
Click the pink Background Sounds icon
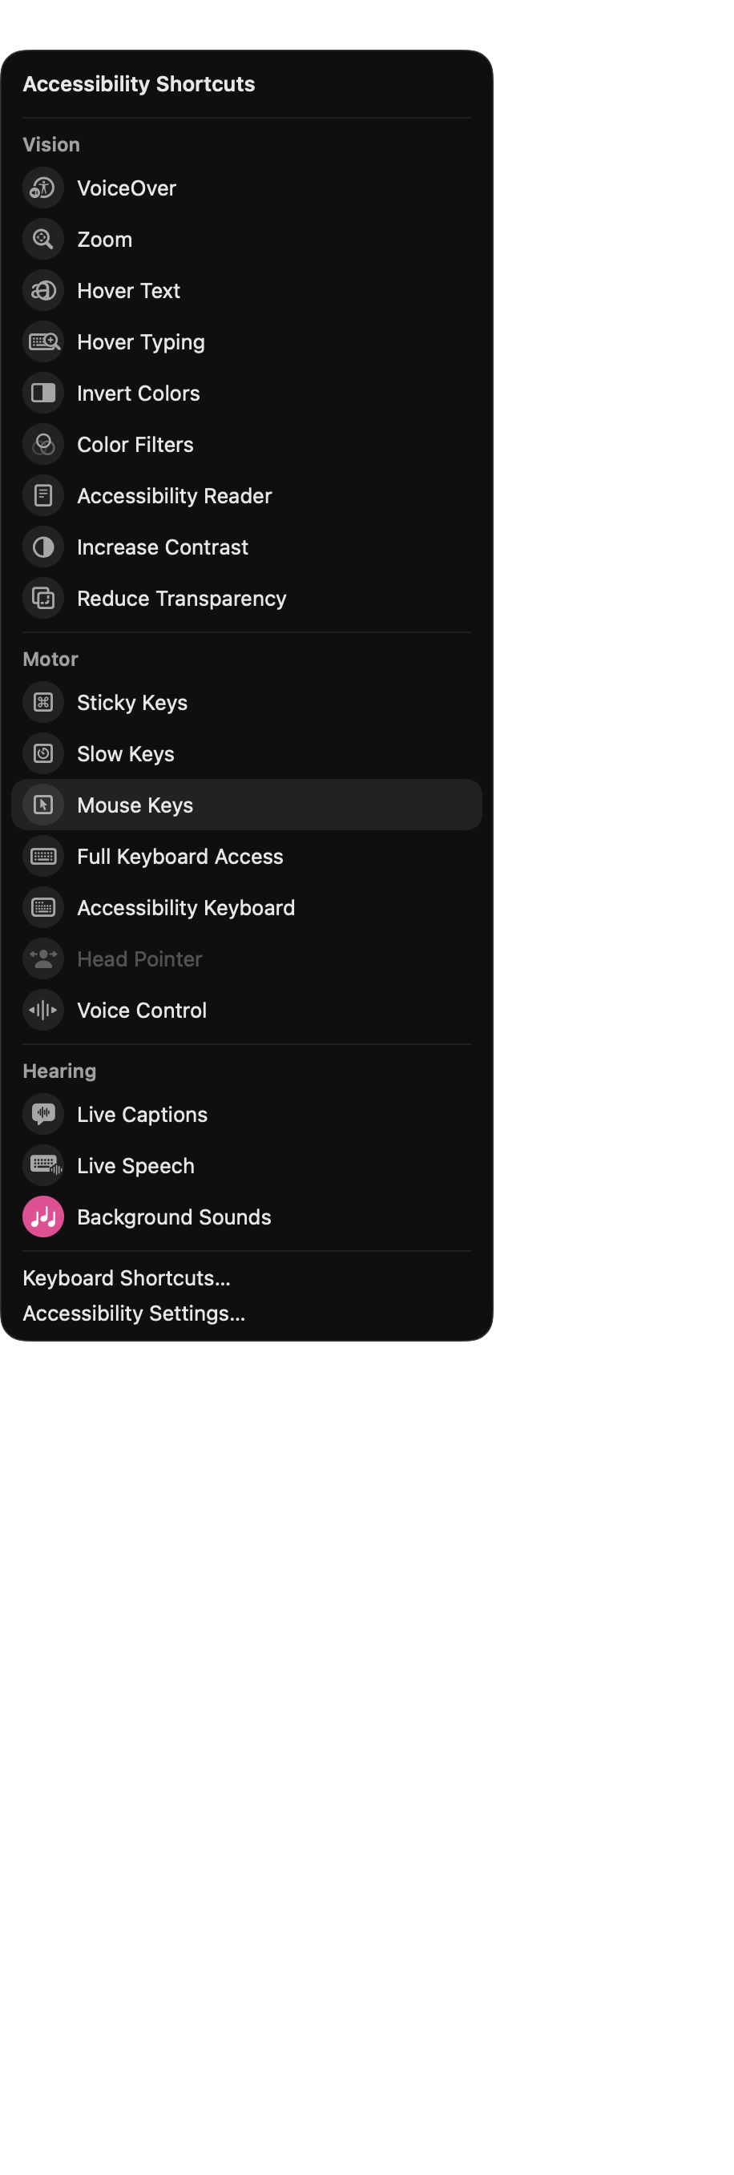tap(43, 1217)
